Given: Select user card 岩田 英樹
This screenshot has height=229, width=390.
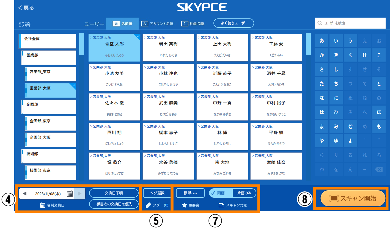Looking at the screenshot, I should (168, 48).
